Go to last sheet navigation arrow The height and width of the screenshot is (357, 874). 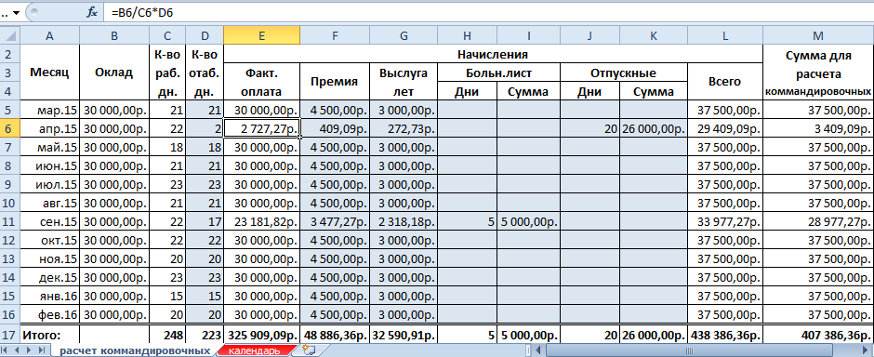pyautogui.click(x=42, y=350)
